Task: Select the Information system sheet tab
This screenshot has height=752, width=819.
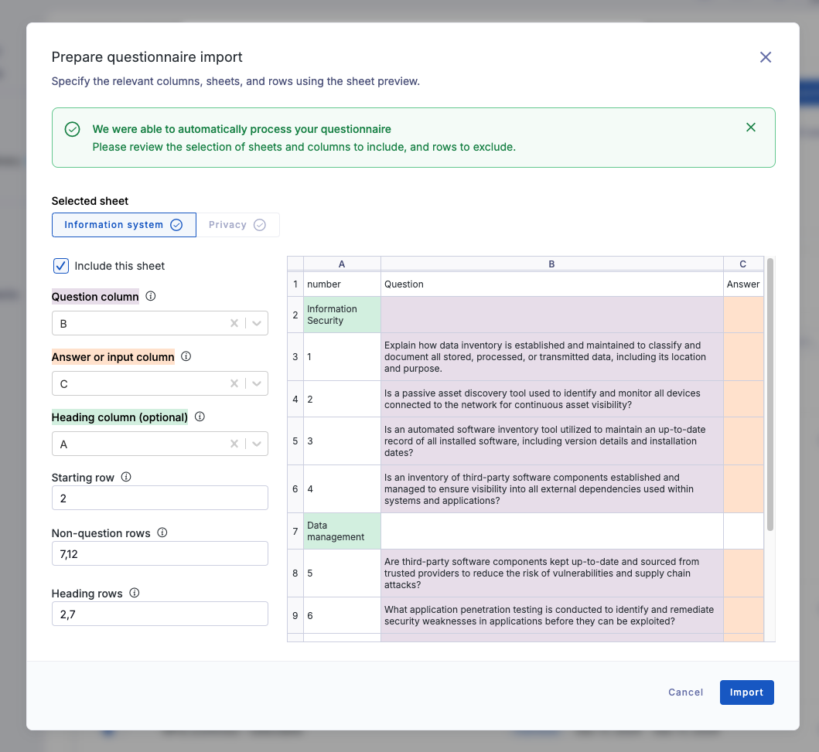Action: click(x=114, y=225)
